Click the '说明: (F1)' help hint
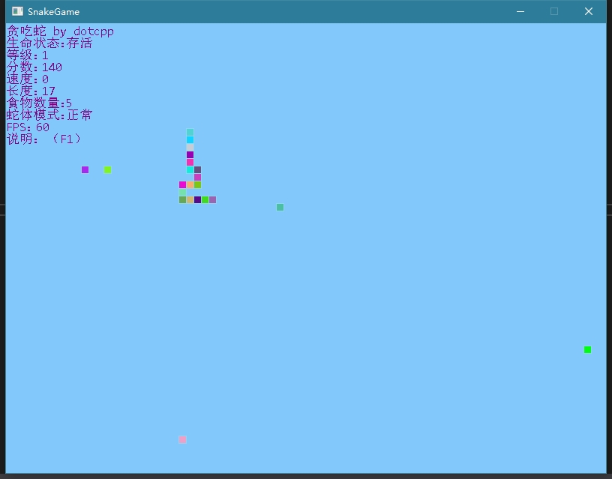This screenshot has width=612, height=479. pos(44,139)
